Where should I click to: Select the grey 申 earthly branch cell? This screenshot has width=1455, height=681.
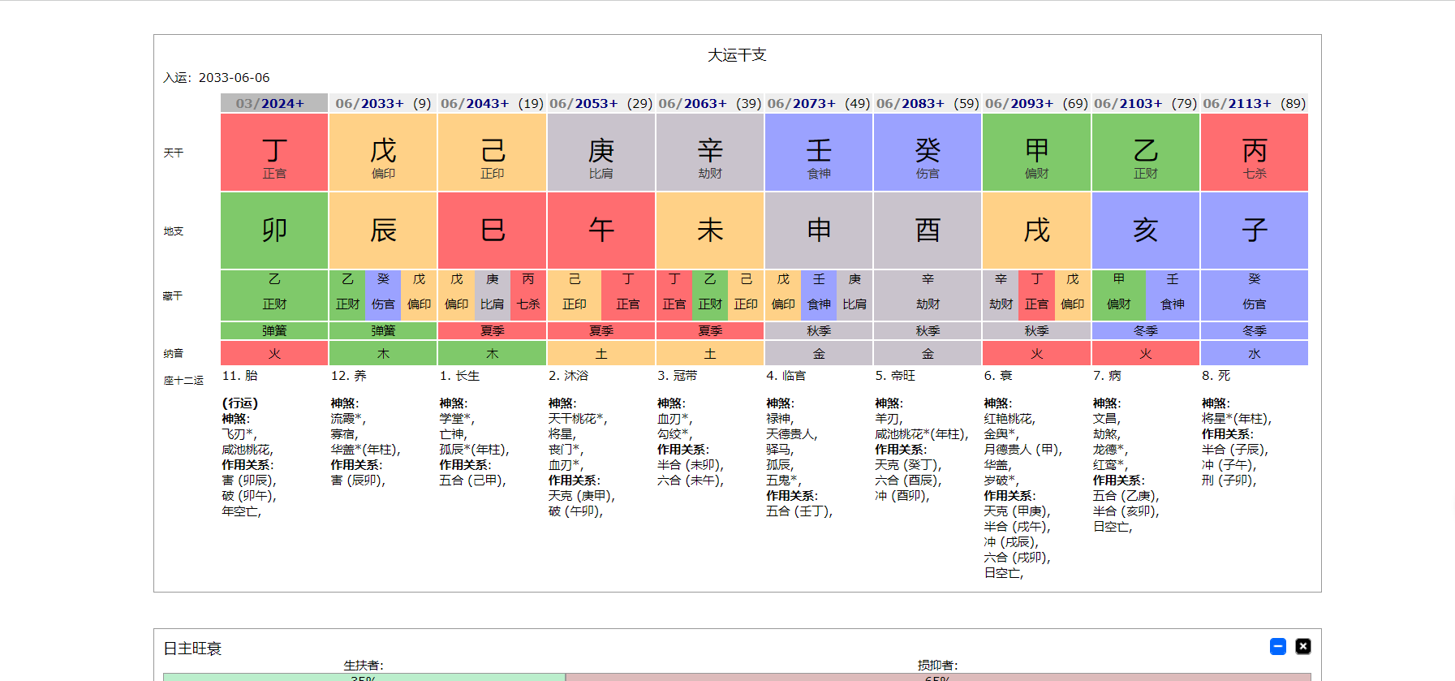coord(819,231)
